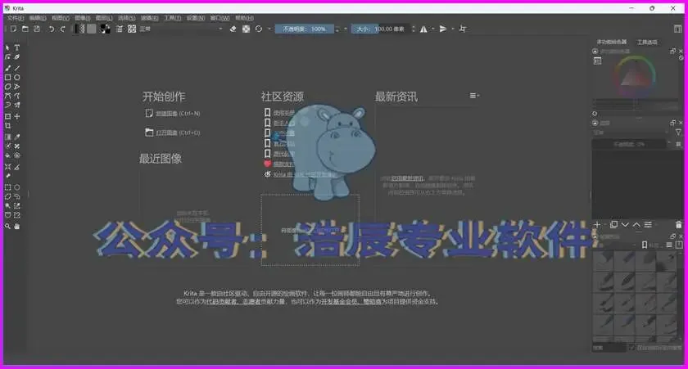This screenshot has width=688, height=369.
Task: Select the Ellipse shape tool
Action: pos(17,78)
